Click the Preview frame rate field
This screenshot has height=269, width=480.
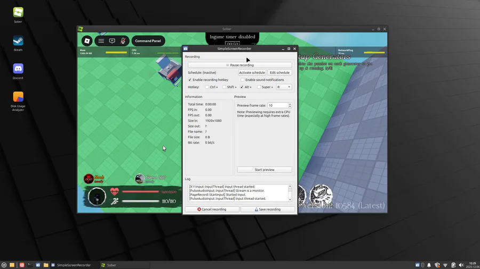pyautogui.click(x=278, y=105)
